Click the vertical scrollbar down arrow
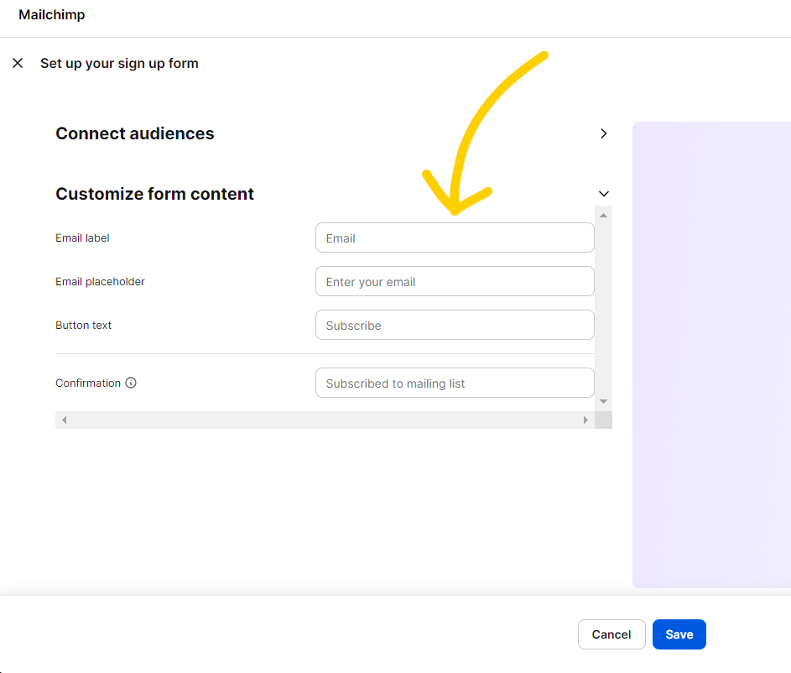Image resolution: width=791 pixels, height=673 pixels. point(603,402)
